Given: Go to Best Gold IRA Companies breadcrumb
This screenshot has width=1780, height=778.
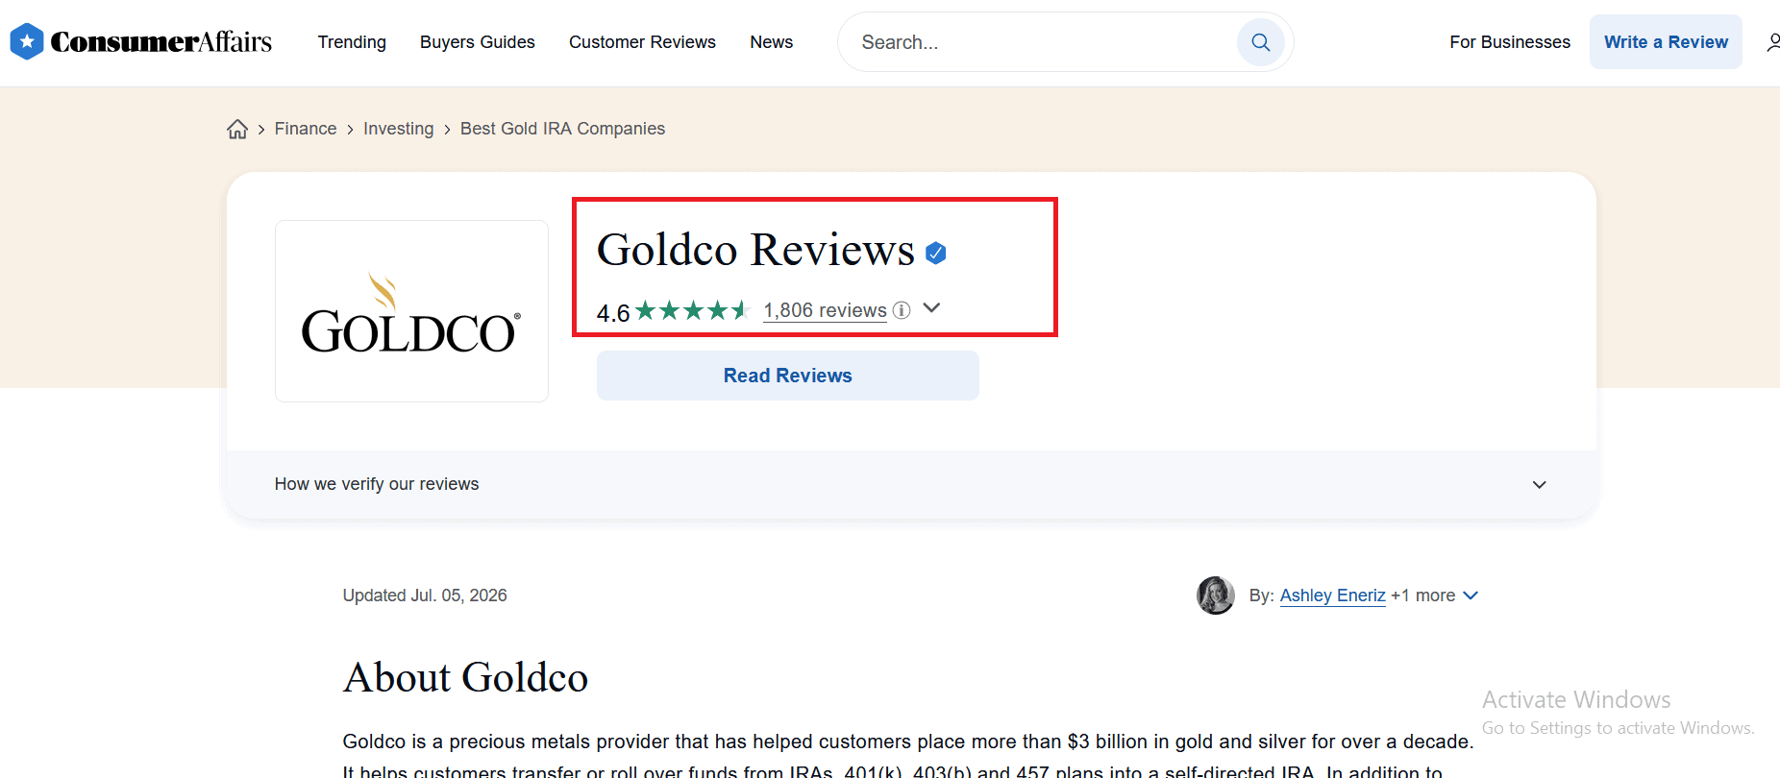Looking at the screenshot, I should click(562, 129).
